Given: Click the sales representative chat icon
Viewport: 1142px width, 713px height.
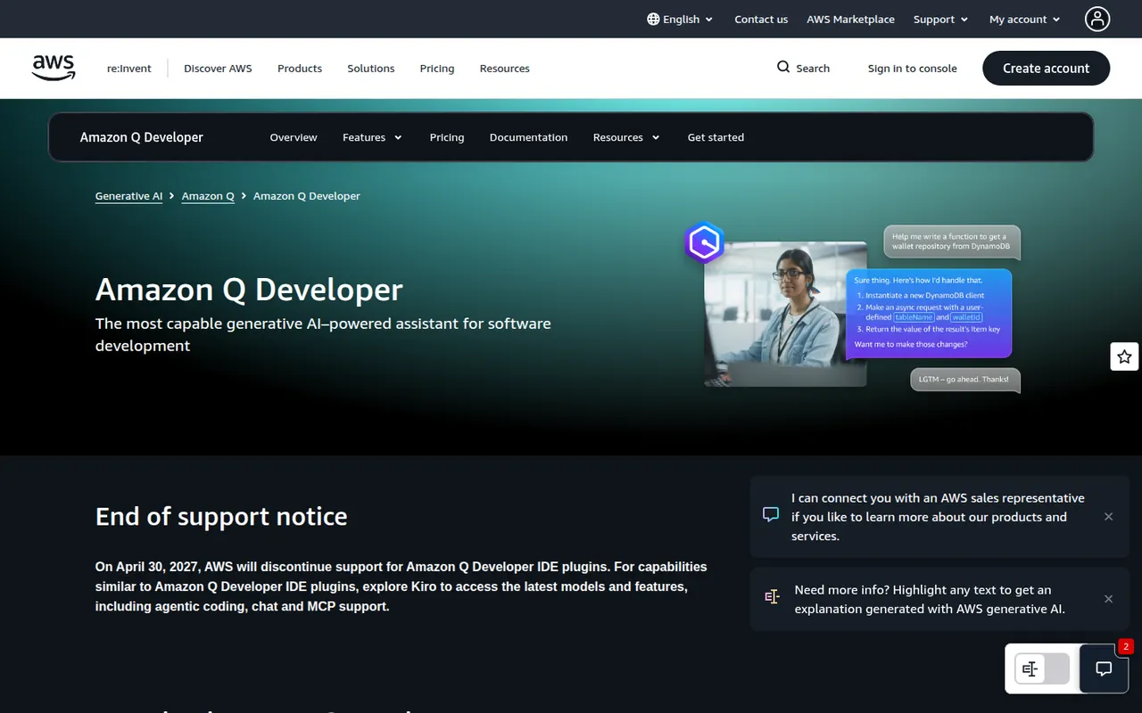Looking at the screenshot, I should point(771,515).
